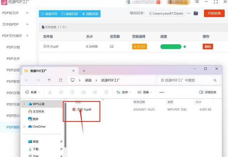Screen dimensions: 228x157
Task: Select PDF解密 in sidebar
Action: [x=13, y=81]
